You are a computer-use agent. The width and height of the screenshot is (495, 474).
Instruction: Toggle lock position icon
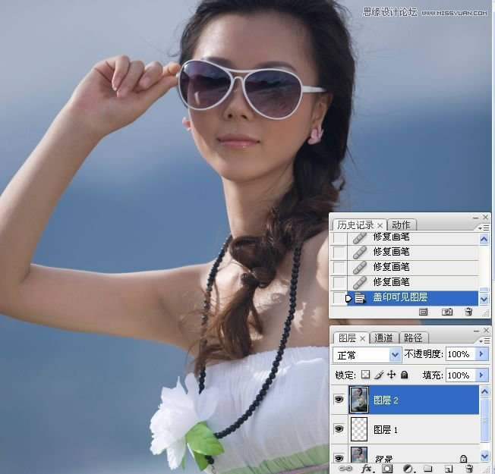pos(391,375)
